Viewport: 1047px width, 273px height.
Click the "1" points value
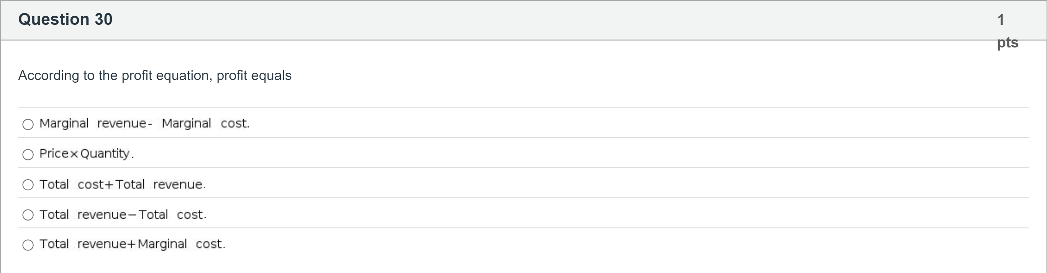(x=1000, y=20)
